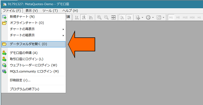
Task: Open periodicity clock dropdown arrow
Action: point(153,17)
